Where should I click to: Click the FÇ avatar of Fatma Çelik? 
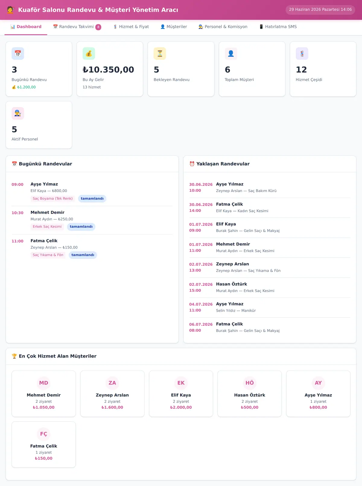(44, 434)
